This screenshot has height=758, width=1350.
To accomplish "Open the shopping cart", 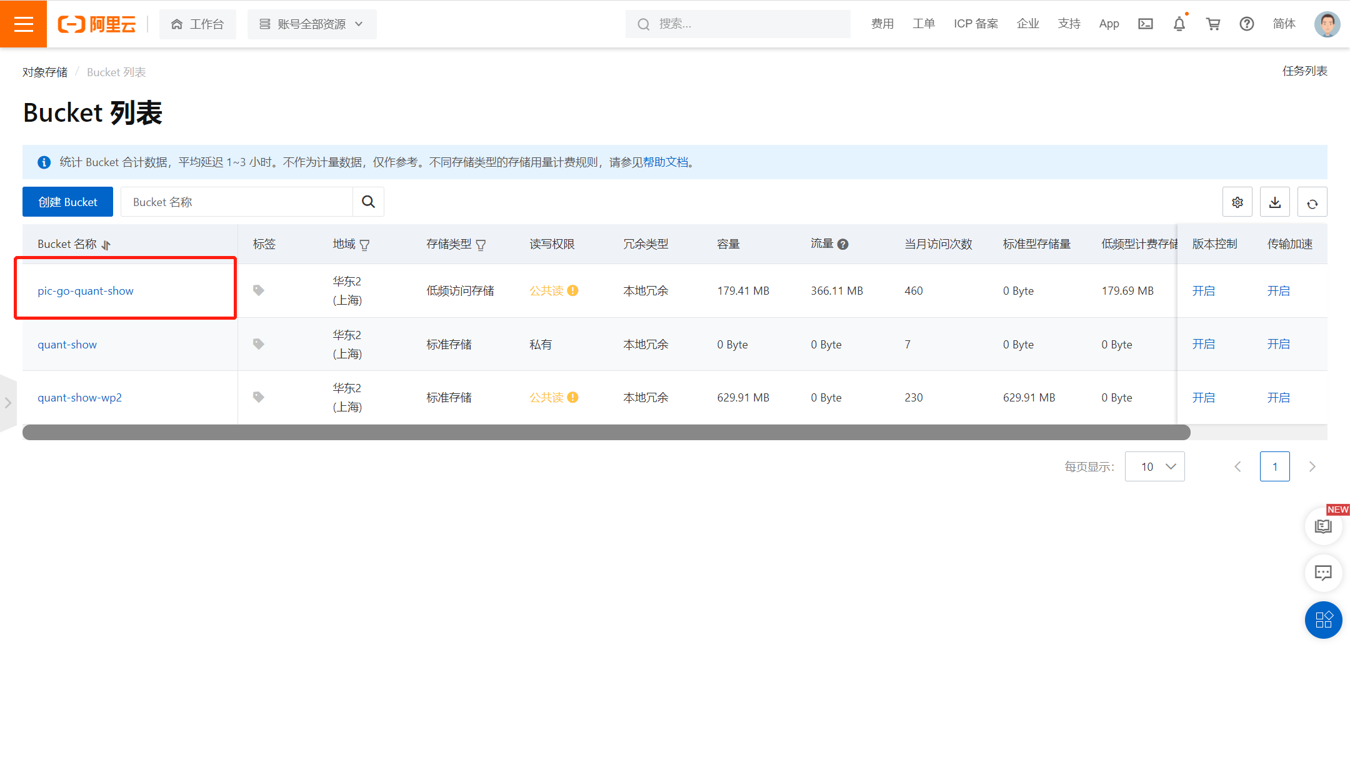I will tap(1212, 24).
